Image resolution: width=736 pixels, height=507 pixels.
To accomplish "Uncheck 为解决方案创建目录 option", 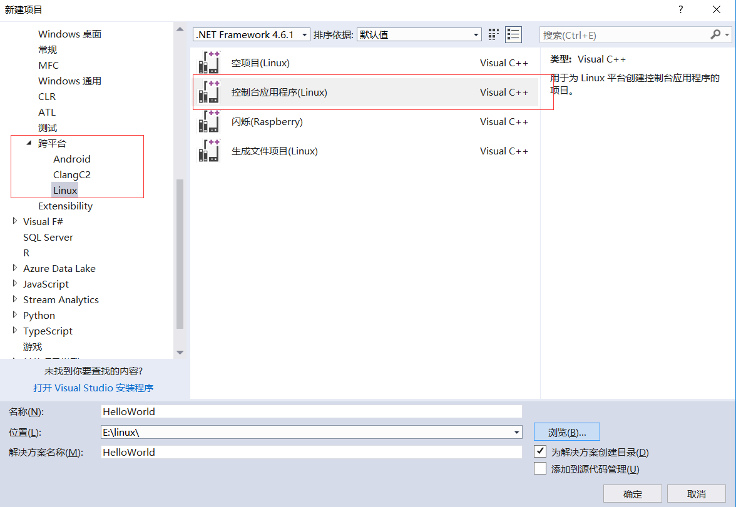I will [x=539, y=451].
